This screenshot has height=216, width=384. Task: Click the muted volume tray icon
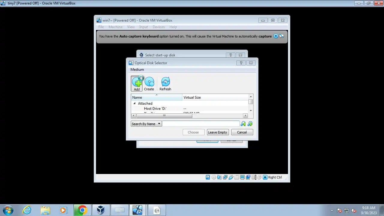point(354,210)
